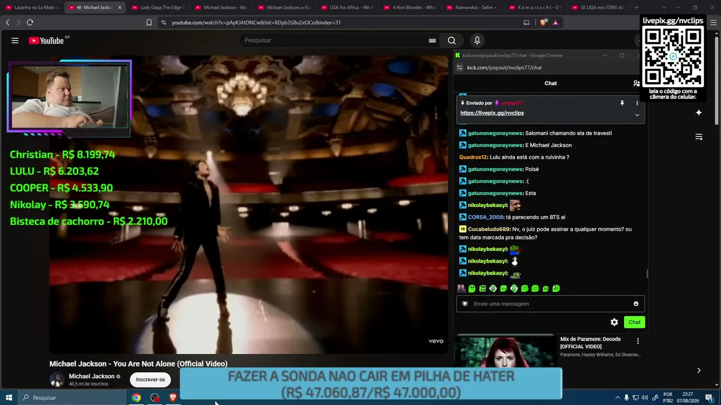
Task: Click the sparkle icon below QR code
Action: point(698,112)
